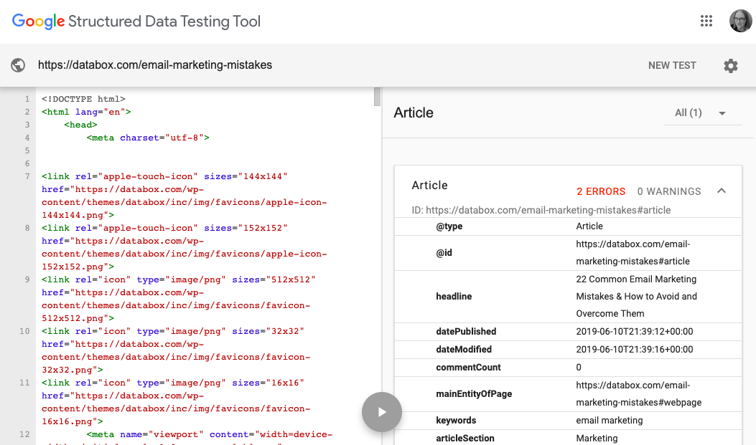
Task: Click the mainEntityOfPage value link
Action: (638, 394)
